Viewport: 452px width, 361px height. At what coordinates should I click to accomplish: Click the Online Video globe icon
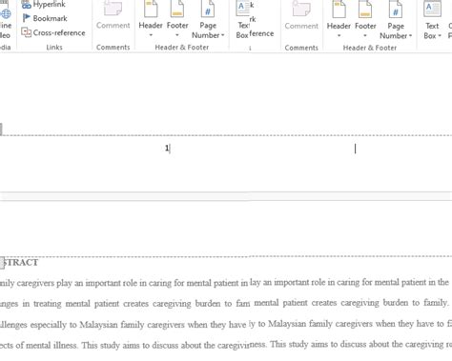click(x=6, y=13)
